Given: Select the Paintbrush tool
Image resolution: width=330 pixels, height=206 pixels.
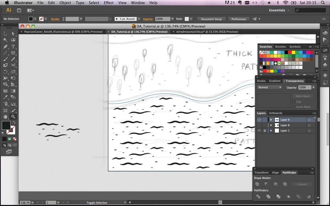Looking at the screenshot, I should click(x=5, y=59).
